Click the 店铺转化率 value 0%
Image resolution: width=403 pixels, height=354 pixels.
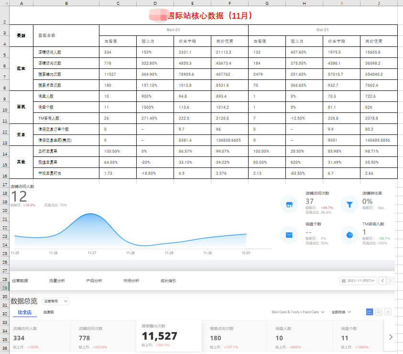[x=367, y=201]
